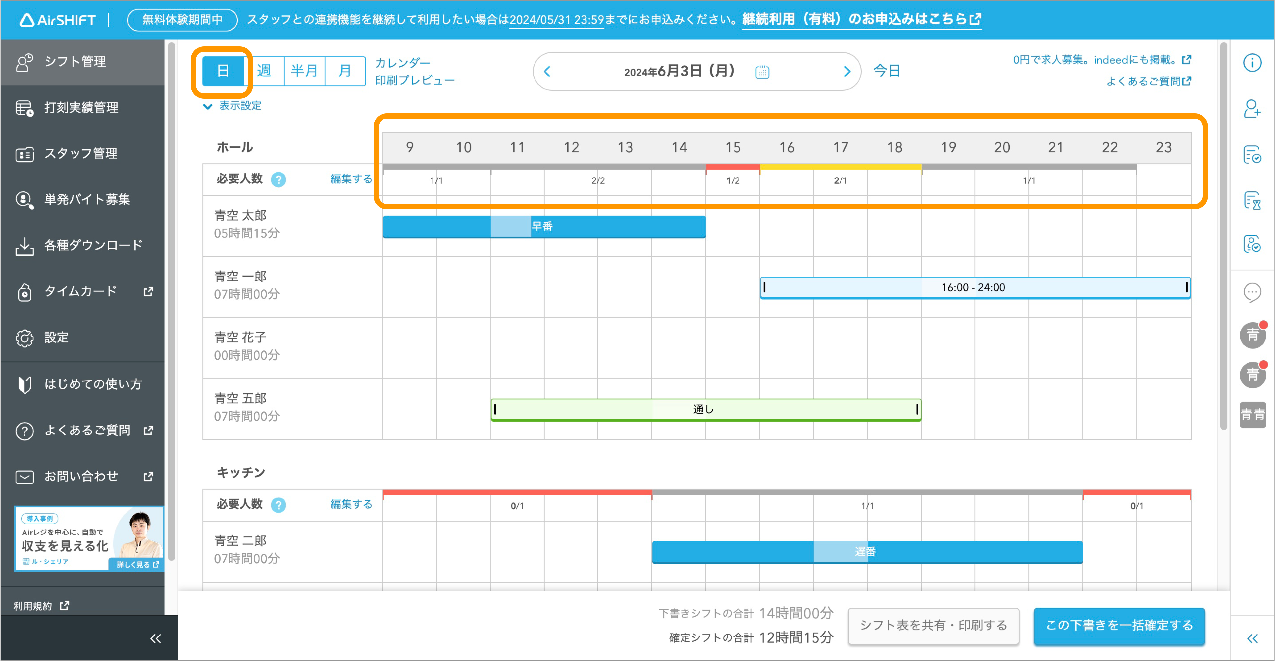Viewport: 1275px width, 661px height.
Task: Open 単発バイト募集 in the sidebar
Action: point(82,199)
